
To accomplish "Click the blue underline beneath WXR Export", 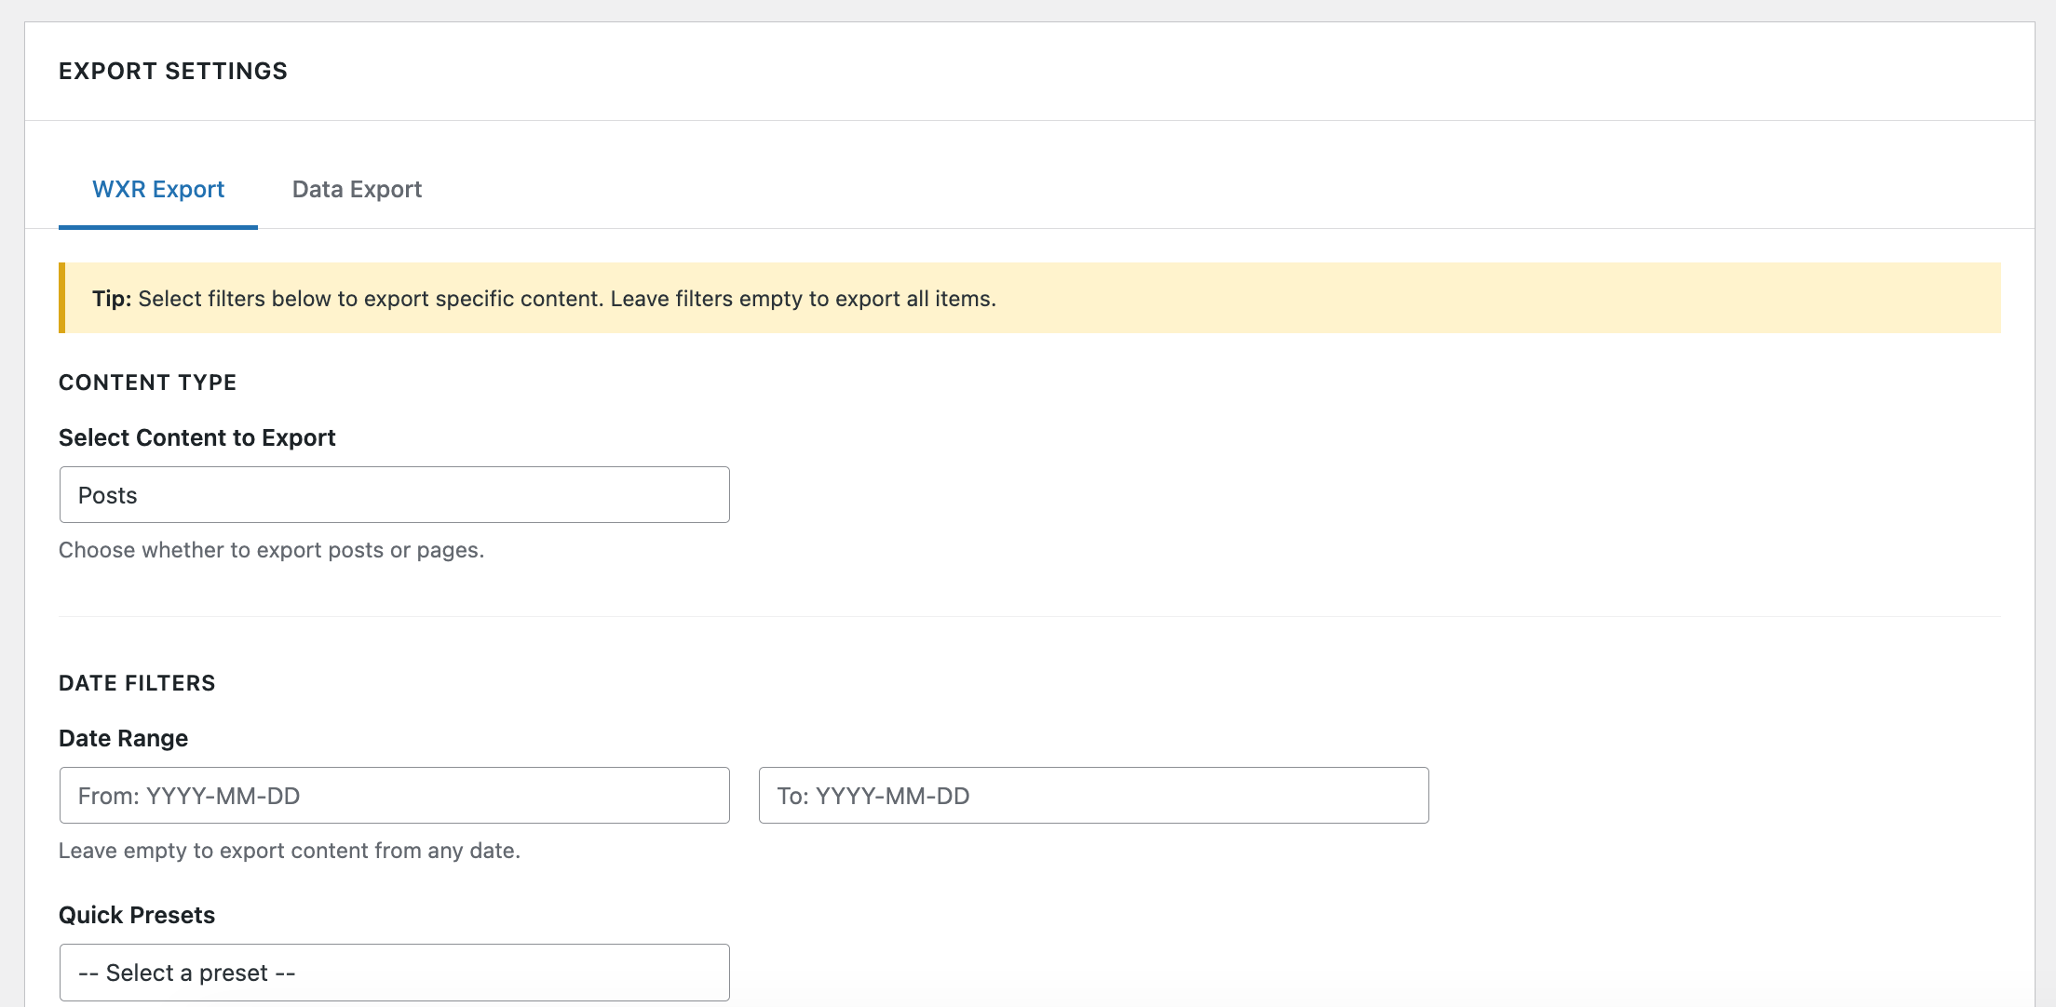I will pos(158,226).
